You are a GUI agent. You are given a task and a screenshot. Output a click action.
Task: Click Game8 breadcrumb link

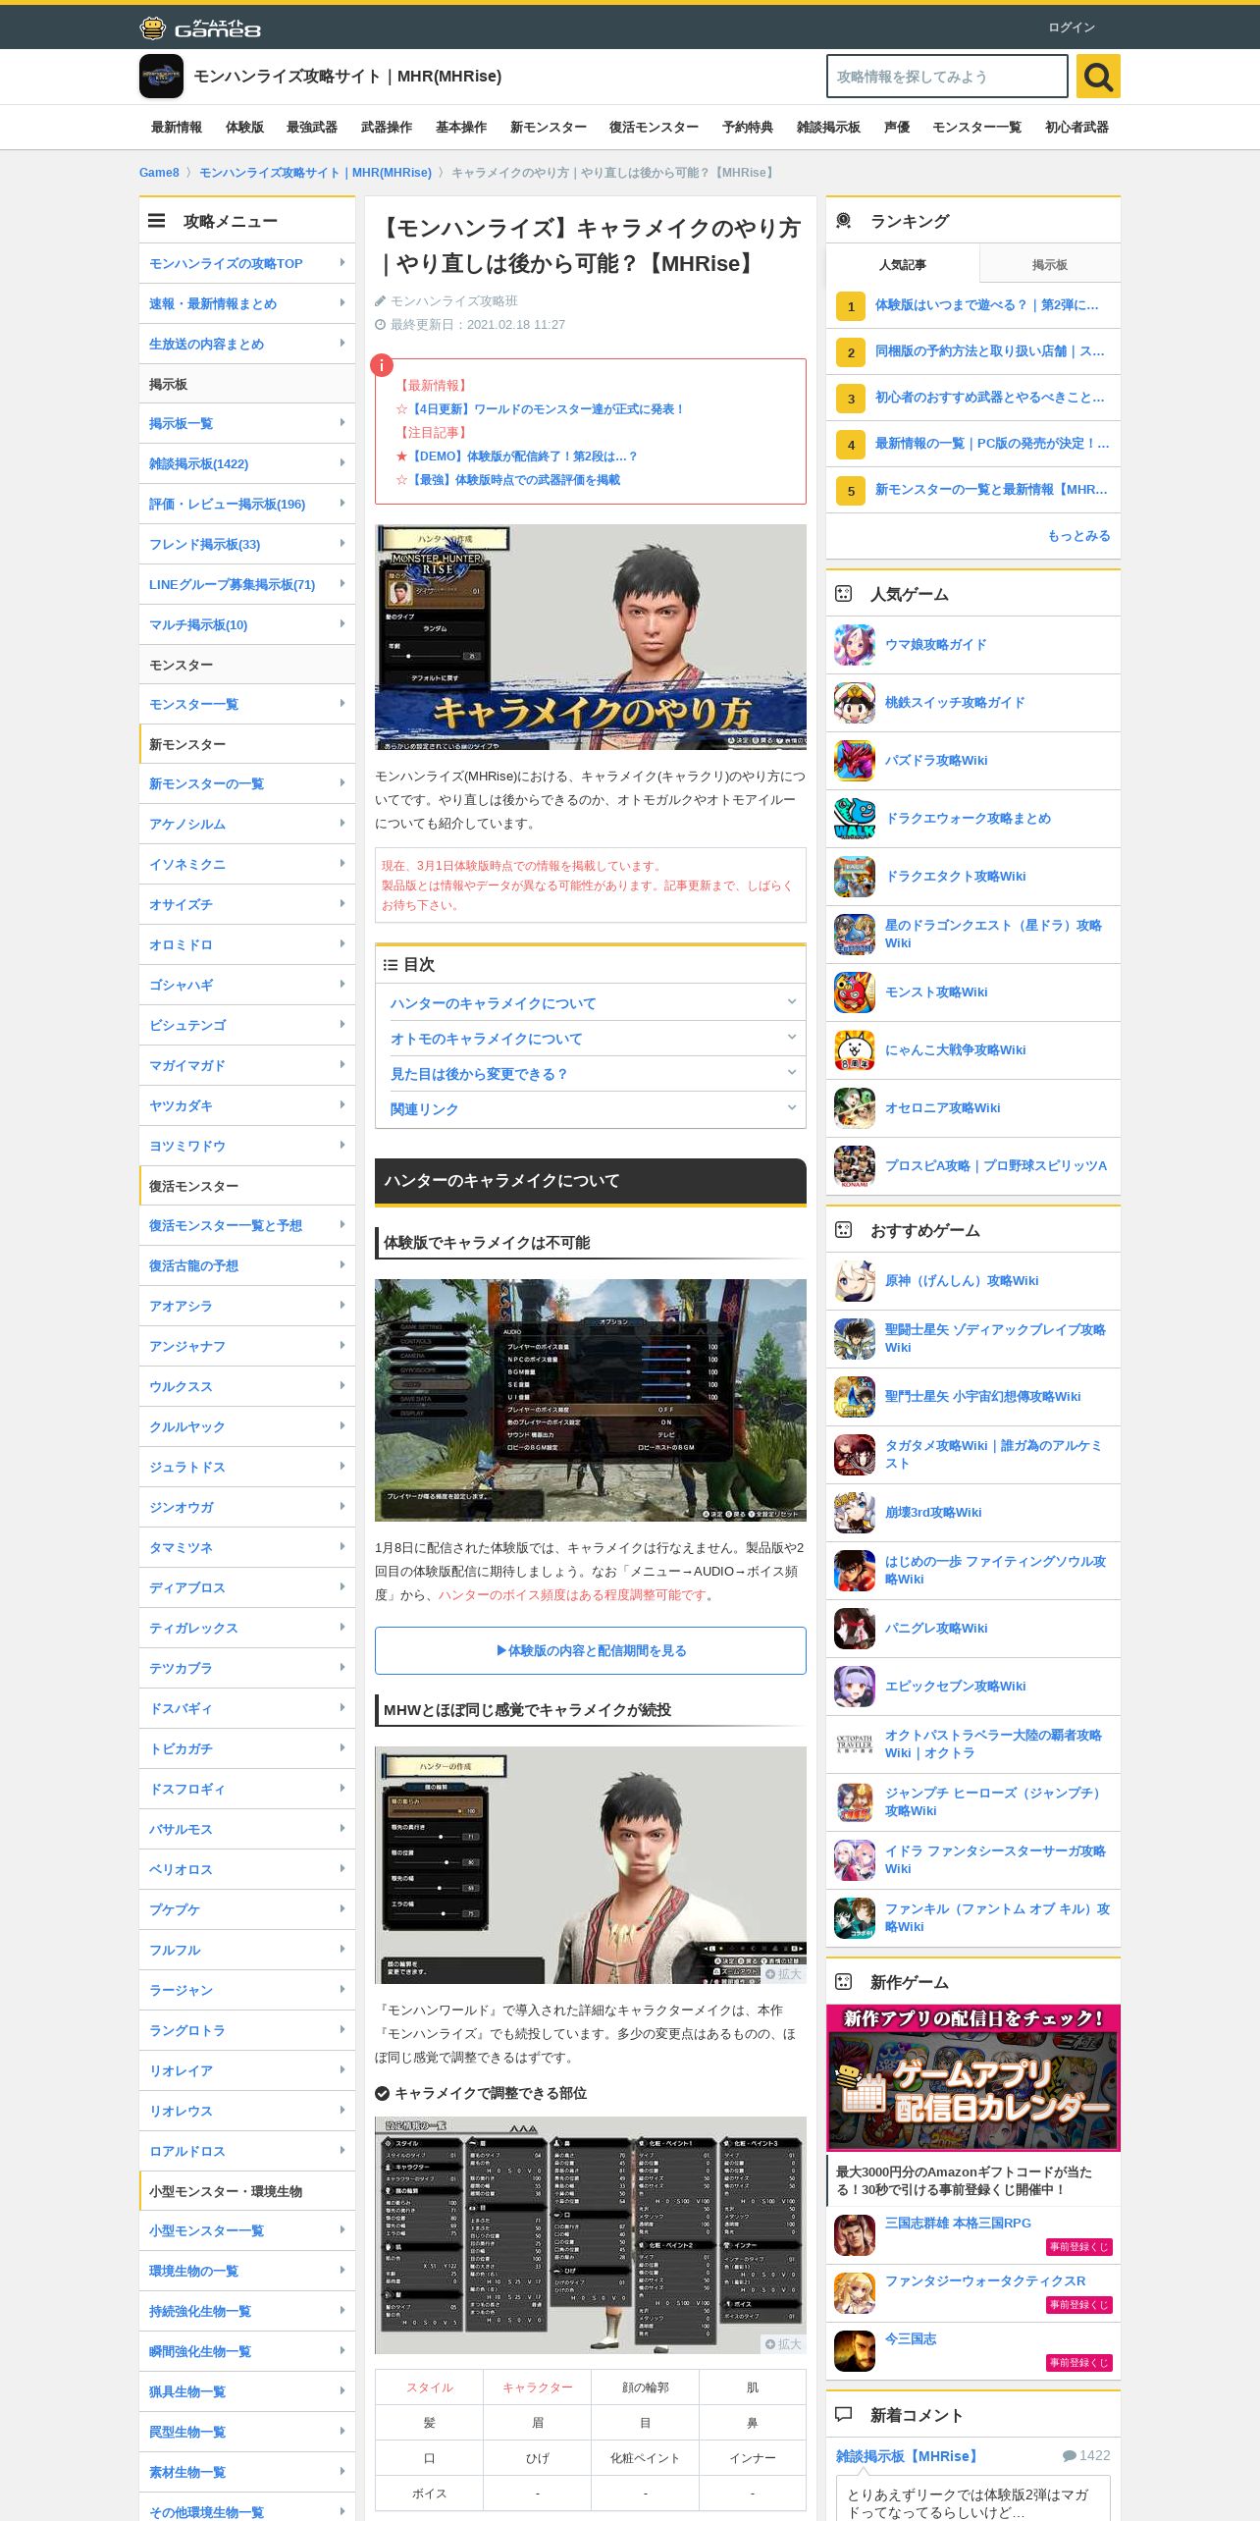[159, 173]
